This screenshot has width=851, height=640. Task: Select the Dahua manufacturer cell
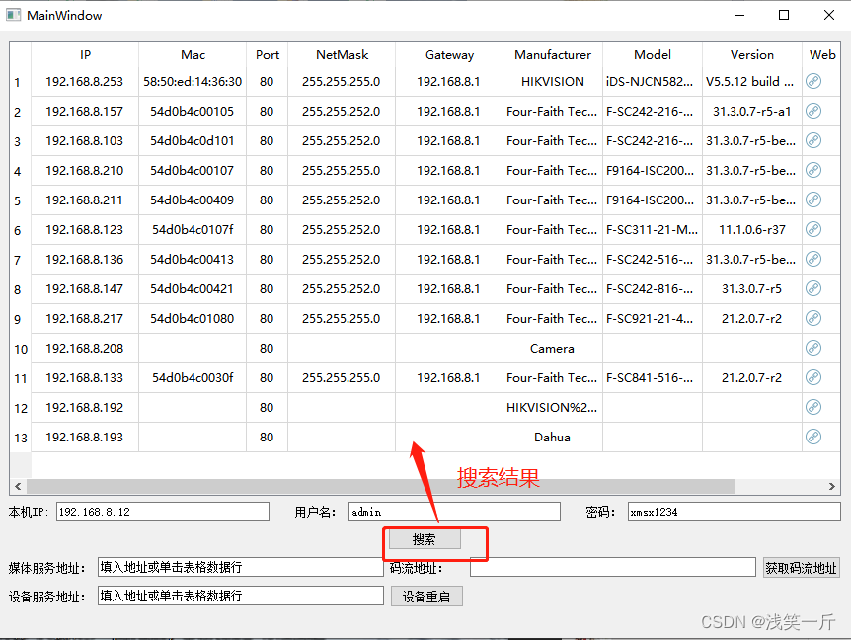click(x=553, y=437)
